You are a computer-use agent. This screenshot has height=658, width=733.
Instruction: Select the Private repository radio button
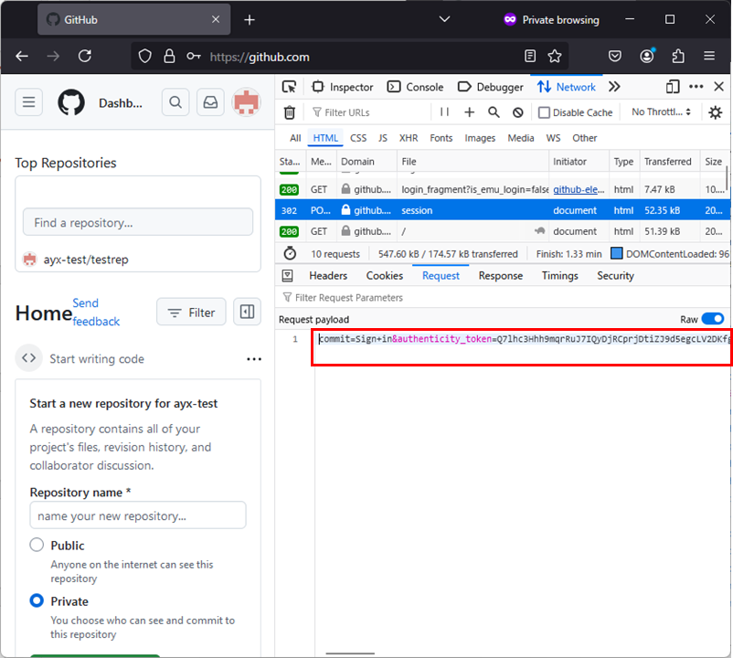click(37, 600)
